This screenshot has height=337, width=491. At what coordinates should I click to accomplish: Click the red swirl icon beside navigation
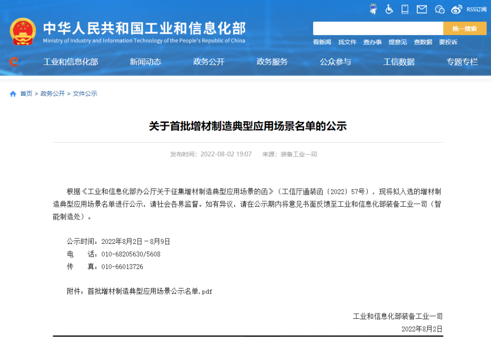pos(15,61)
